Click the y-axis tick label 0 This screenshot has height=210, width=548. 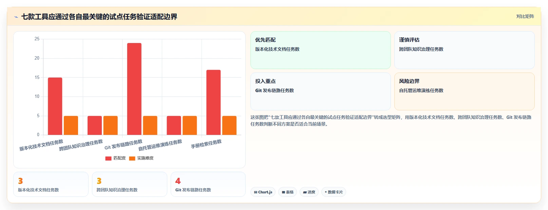click(x=38, y=135)
